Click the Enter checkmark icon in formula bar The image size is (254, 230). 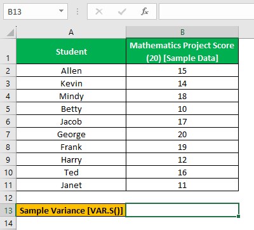click(122, 11)
